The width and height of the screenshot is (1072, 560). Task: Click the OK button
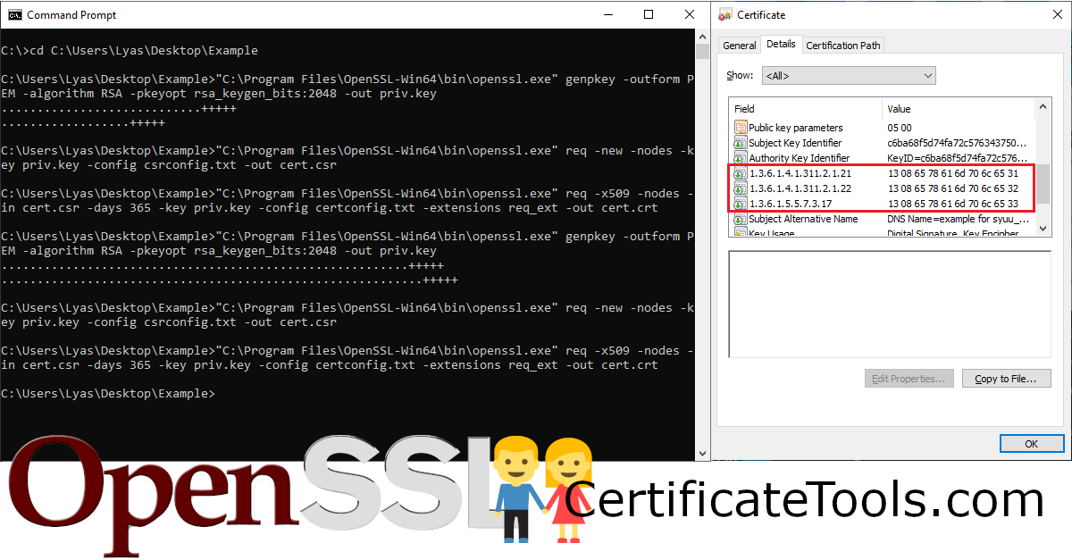coord(1032,443)
